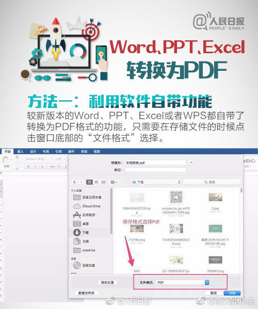Open iCloud Drive in the sidebar
The width and height of the screenshot is (258, 309).
[x=87, y=206]
